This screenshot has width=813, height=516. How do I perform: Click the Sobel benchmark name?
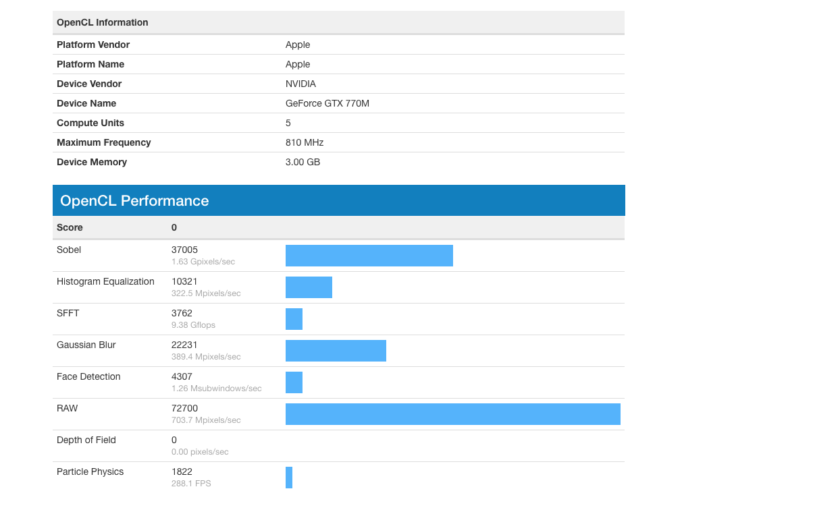click(69, 250)
